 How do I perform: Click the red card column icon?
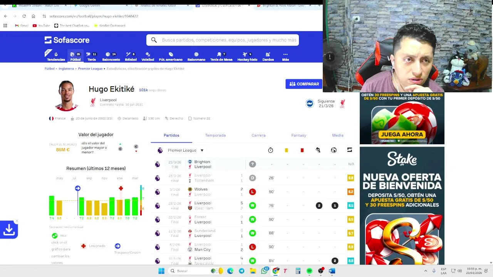[302, 150]
